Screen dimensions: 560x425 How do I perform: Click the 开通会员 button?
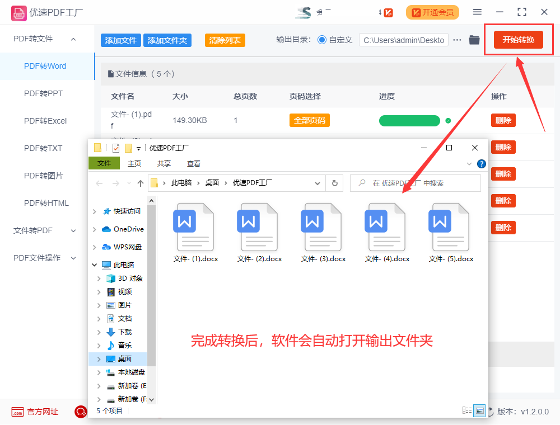click(x=432, y=12)
